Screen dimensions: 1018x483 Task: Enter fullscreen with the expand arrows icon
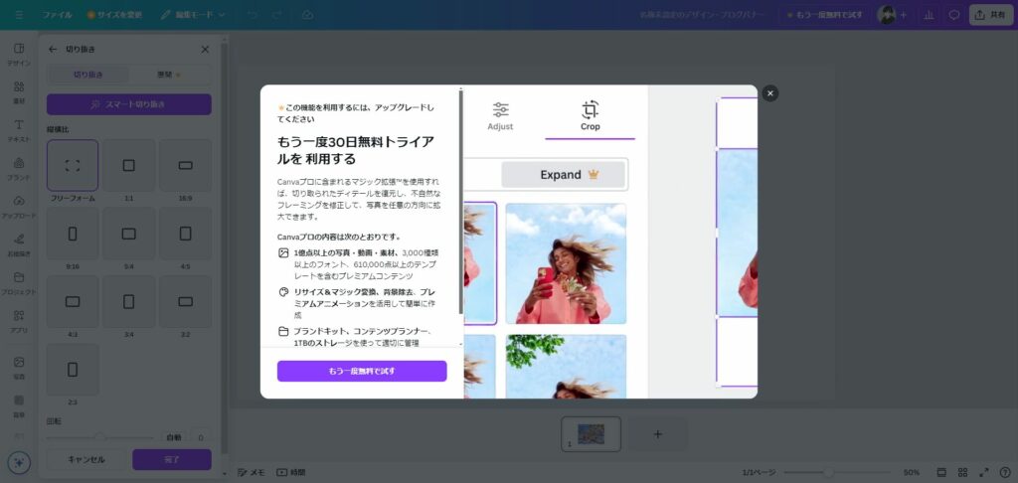984,473
